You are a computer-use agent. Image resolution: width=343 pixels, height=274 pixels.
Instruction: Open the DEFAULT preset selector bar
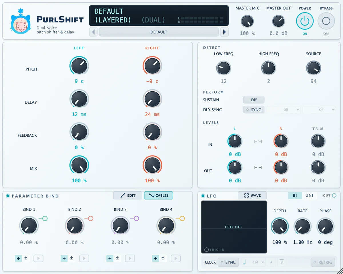[159, 32]
